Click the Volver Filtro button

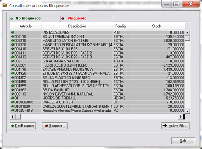(x=175, y=125)
